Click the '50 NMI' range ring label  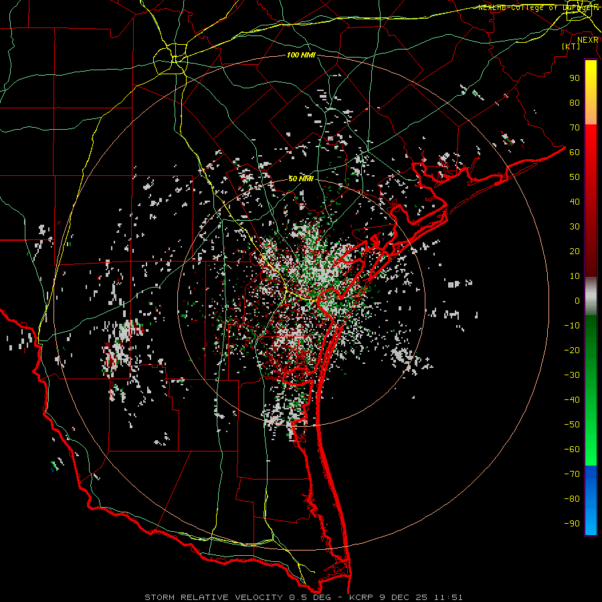[301, 179]
